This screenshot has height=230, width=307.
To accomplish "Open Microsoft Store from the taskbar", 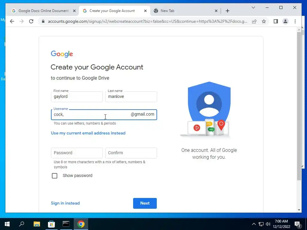I will coord(51,224).
